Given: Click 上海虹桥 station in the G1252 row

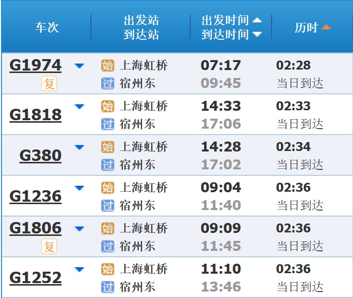Looking at the screenshot, I should click(x=144, y=269).
